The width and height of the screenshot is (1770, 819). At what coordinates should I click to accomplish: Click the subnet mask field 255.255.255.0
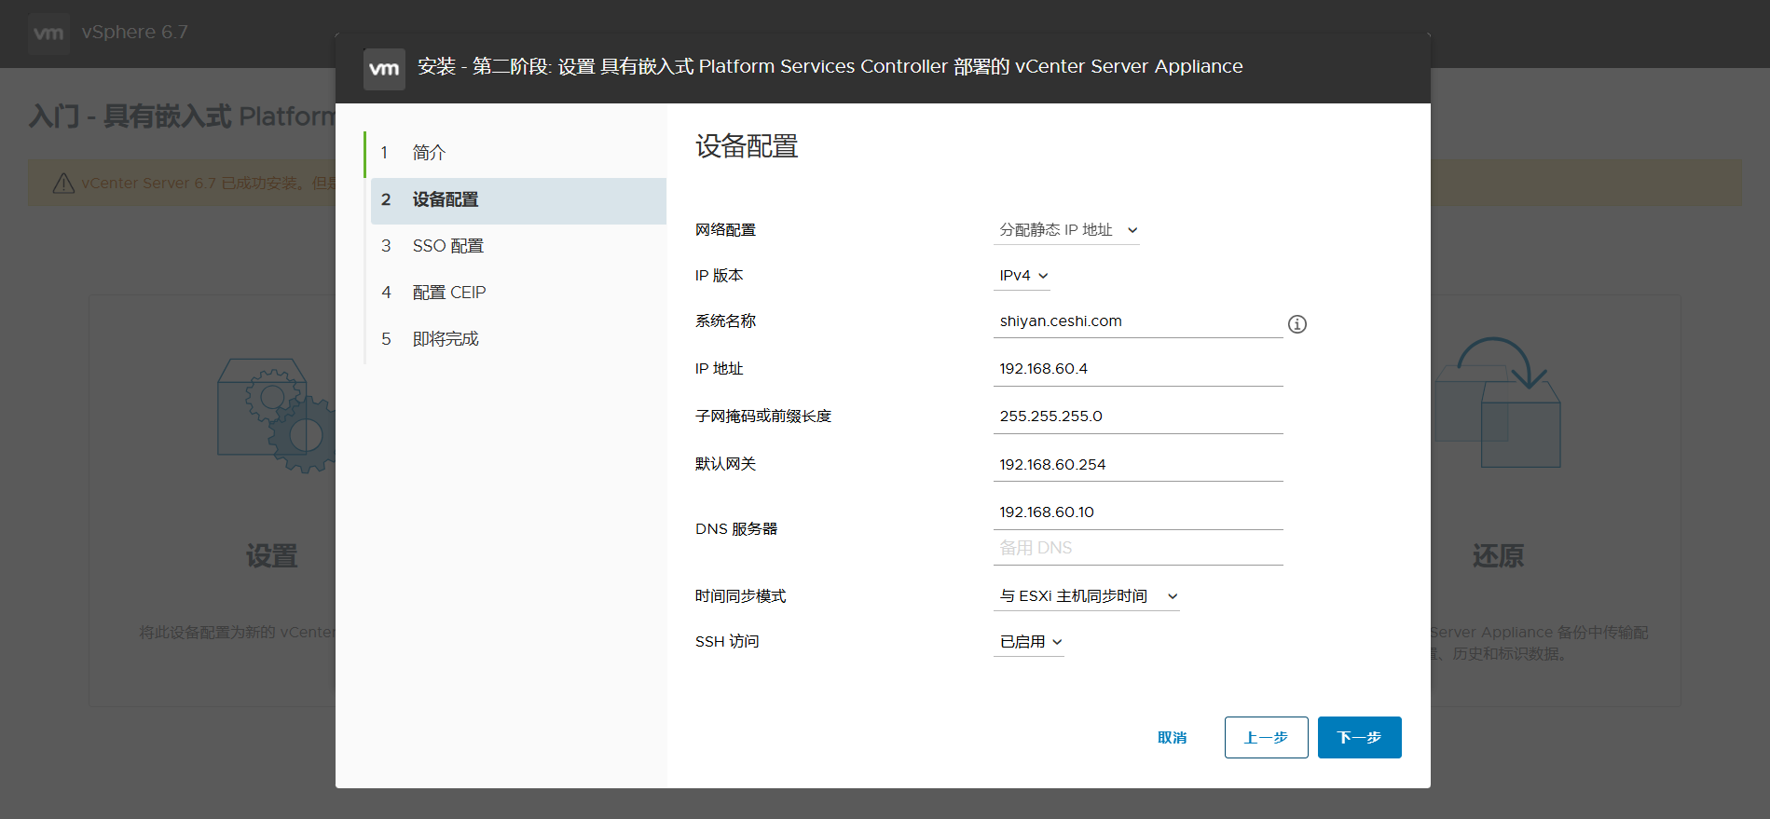coord(1138,416)
